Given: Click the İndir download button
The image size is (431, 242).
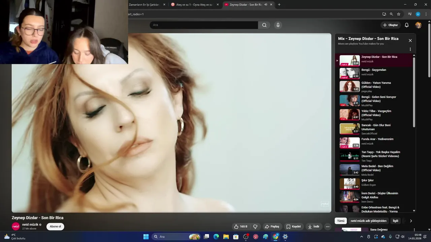Looking at the screenshot, I should click(x=313, y=227).
